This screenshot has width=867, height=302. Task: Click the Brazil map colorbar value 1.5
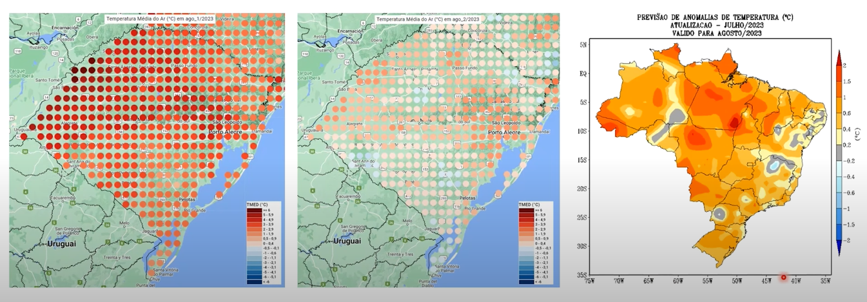(846, 82)
